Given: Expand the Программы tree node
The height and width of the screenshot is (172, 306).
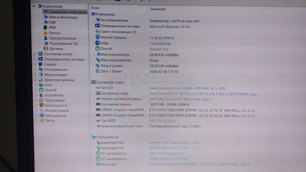Looking at the screenshot, I should click(x=36, y=100).
